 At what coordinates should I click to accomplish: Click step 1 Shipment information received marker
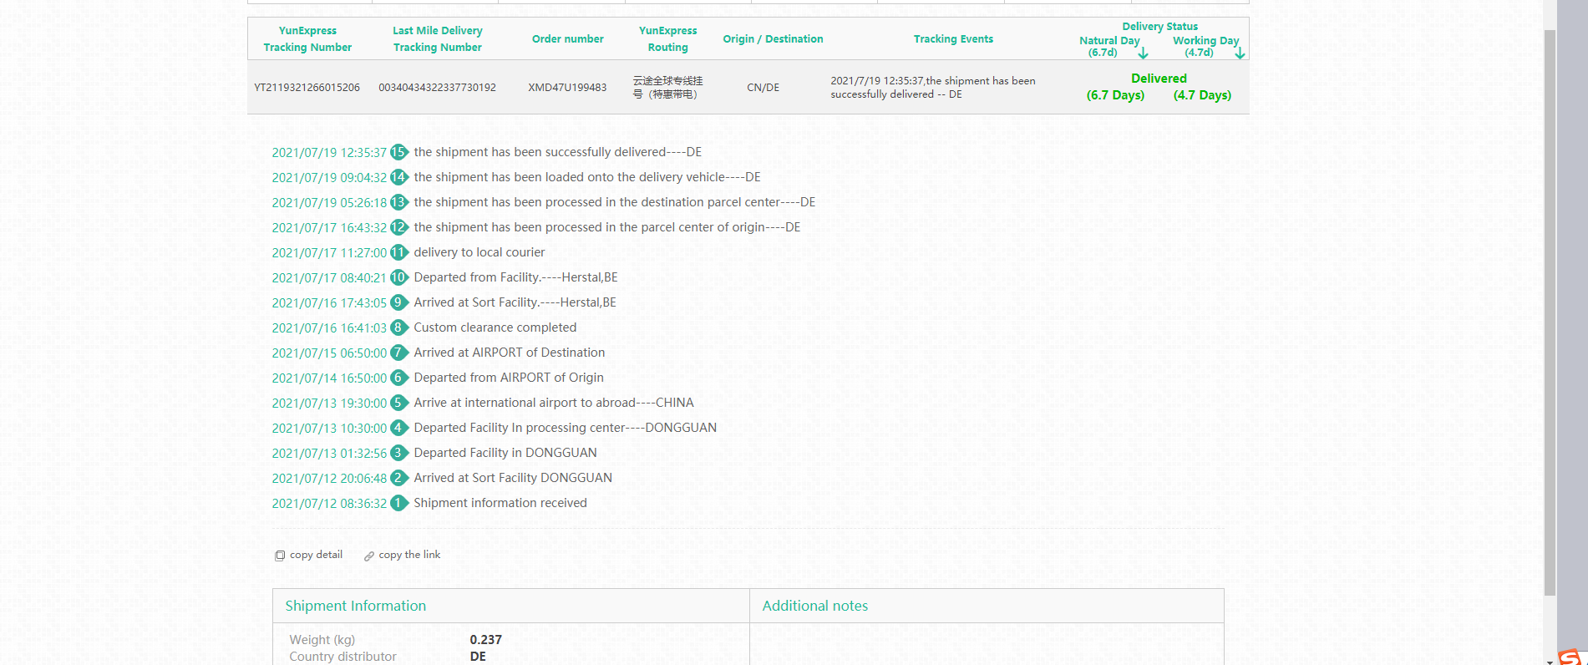pos(398,503)
